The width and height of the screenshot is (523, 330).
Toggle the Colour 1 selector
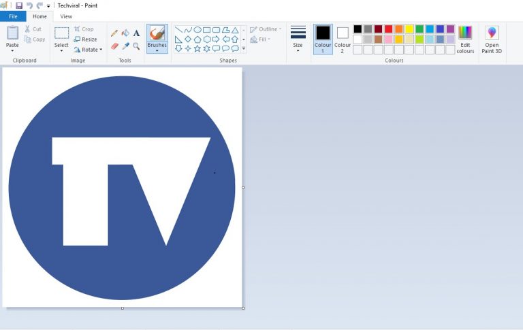(x=323, y=39)
